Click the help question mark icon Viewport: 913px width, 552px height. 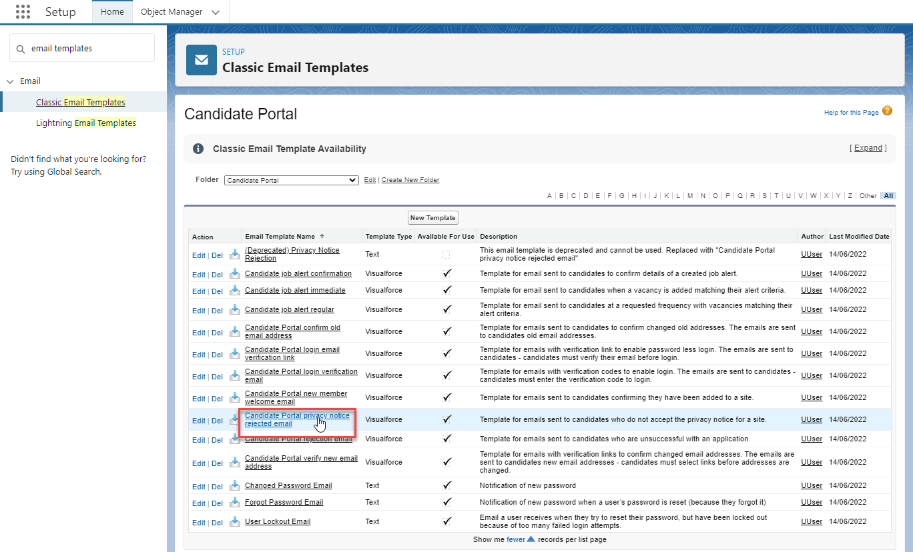click(887, 111)
